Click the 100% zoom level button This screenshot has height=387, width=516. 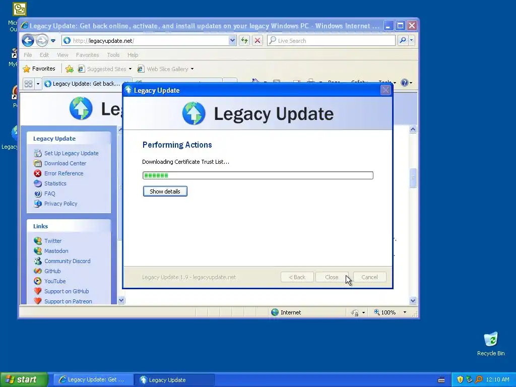click(384, 312)
